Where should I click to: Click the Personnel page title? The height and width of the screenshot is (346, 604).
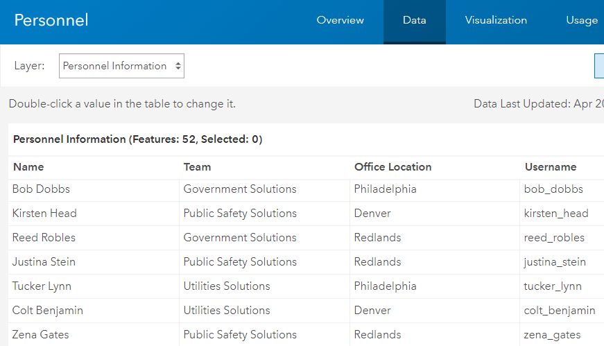(51, 20)
